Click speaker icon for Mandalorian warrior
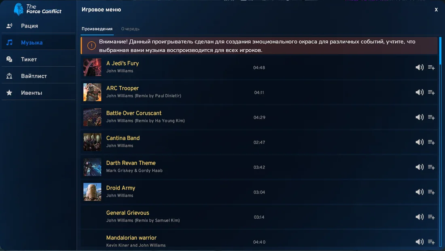This screenshot has height=251, width=445. click(x=420, y=242)
